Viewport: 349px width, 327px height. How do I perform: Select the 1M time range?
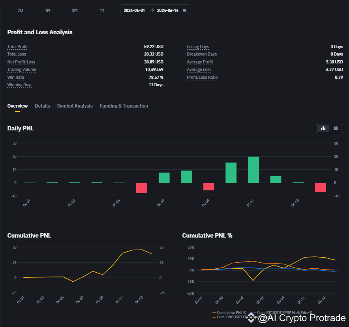click(48, 10)
